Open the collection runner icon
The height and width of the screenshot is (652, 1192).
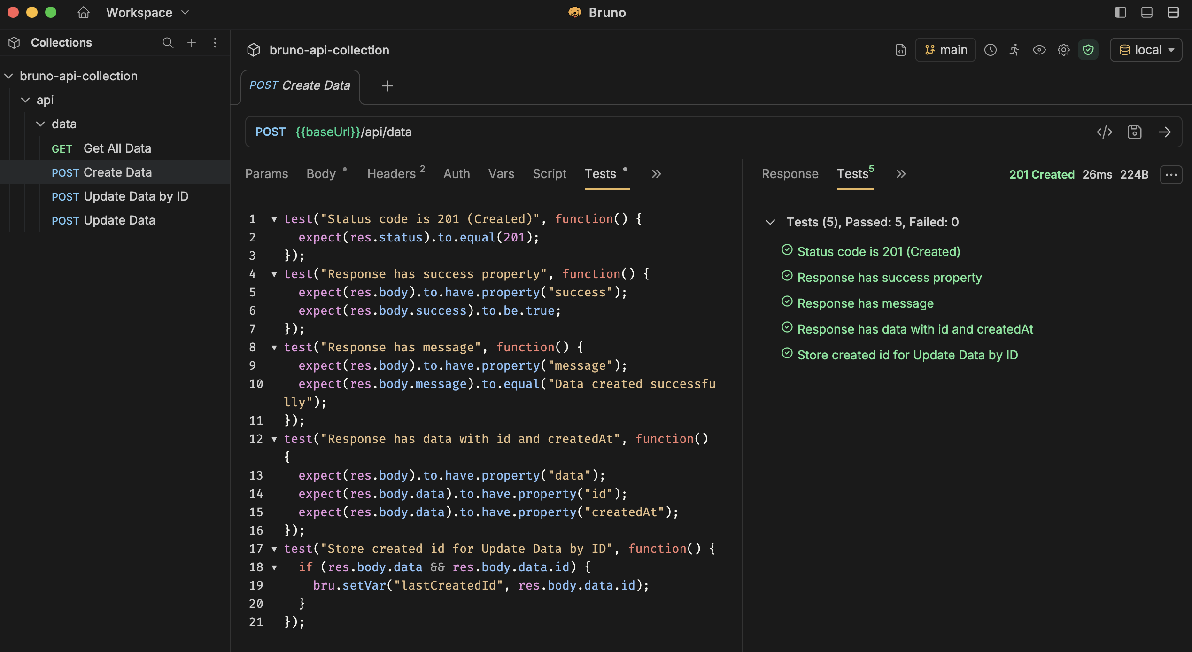(x=1014, y=49)
